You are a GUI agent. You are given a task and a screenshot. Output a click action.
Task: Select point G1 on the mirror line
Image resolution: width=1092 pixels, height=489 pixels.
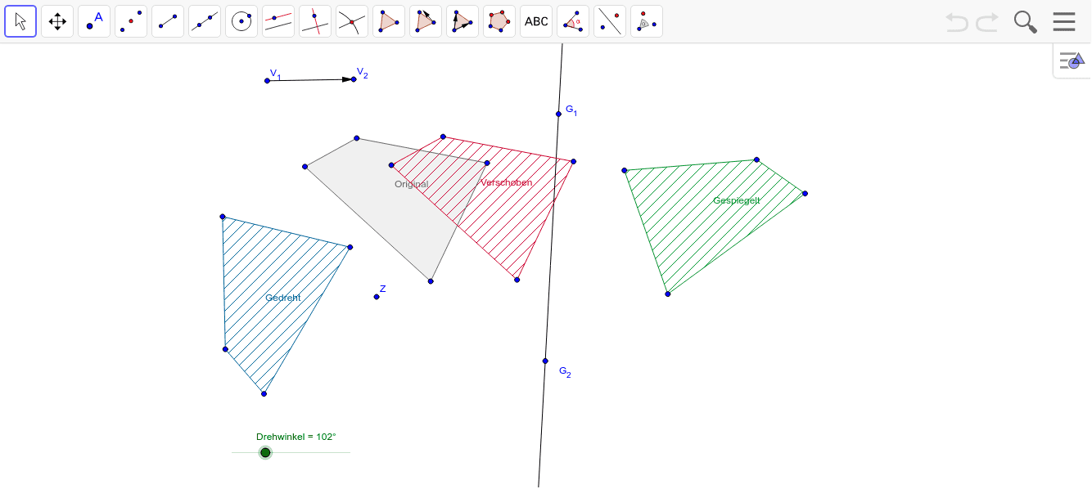tap(559, 114)
